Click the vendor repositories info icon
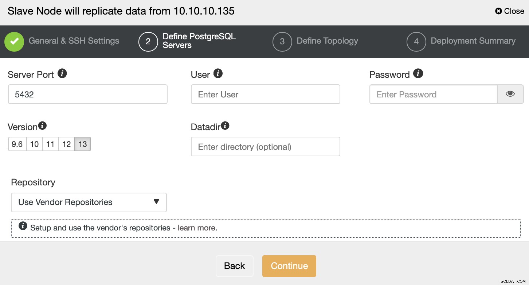The height and width of the screenshot is (285, 529). point(23,226)
